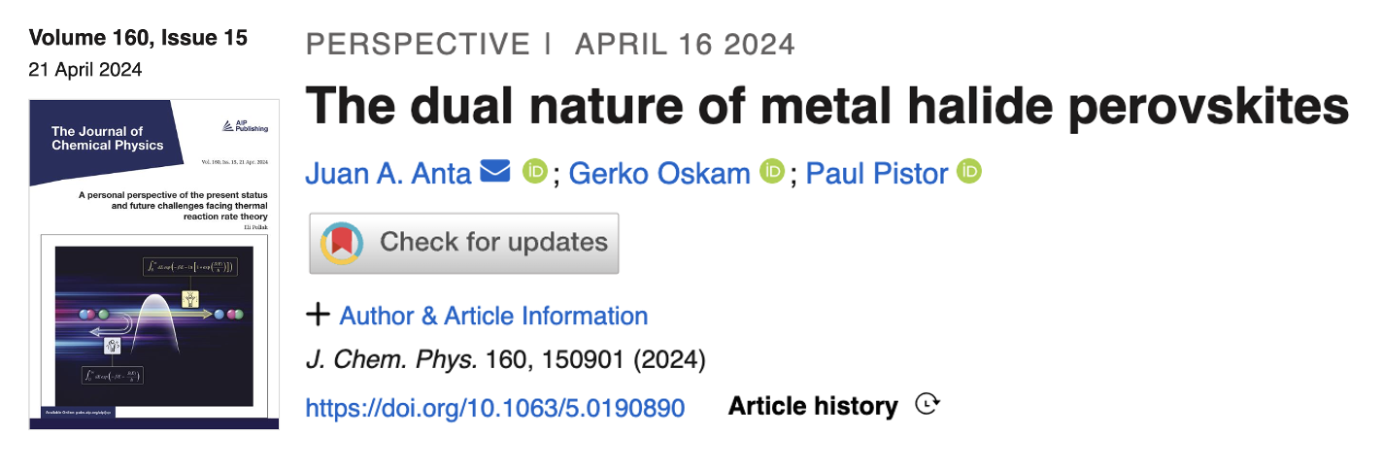Click the article title about metal halide perovskites
The height and width of the screenshot is (470, 1383).
pyautogui.click(x=827, y=107)
